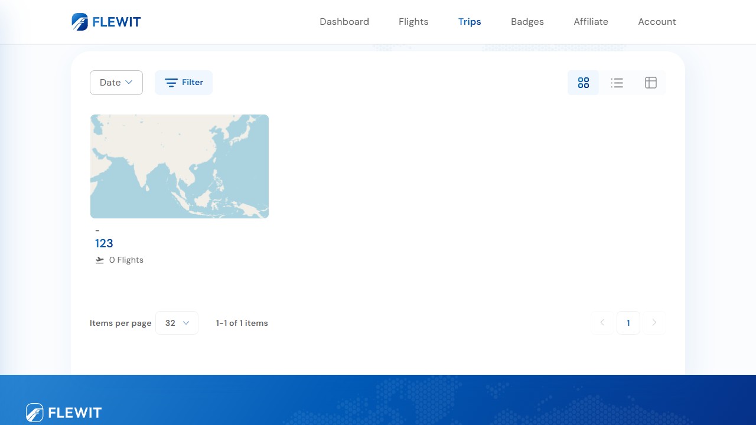Select page 1 in pagination
Image resolution: width=756 pixels, height=425 pixels.
tap(628, 323)
